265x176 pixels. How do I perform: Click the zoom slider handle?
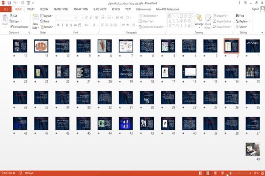coord(231,173)
